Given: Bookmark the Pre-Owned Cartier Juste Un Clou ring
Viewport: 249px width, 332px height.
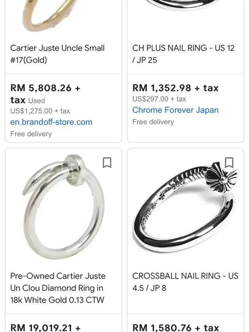Looking at the screenshot, I should 107,163.
